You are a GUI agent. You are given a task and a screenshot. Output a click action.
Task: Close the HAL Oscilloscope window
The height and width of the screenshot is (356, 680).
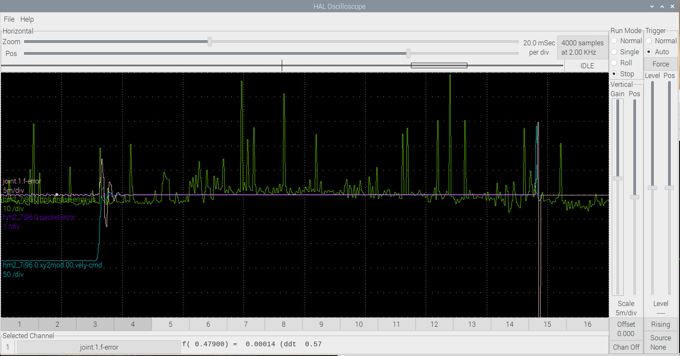tap(672, 6)
